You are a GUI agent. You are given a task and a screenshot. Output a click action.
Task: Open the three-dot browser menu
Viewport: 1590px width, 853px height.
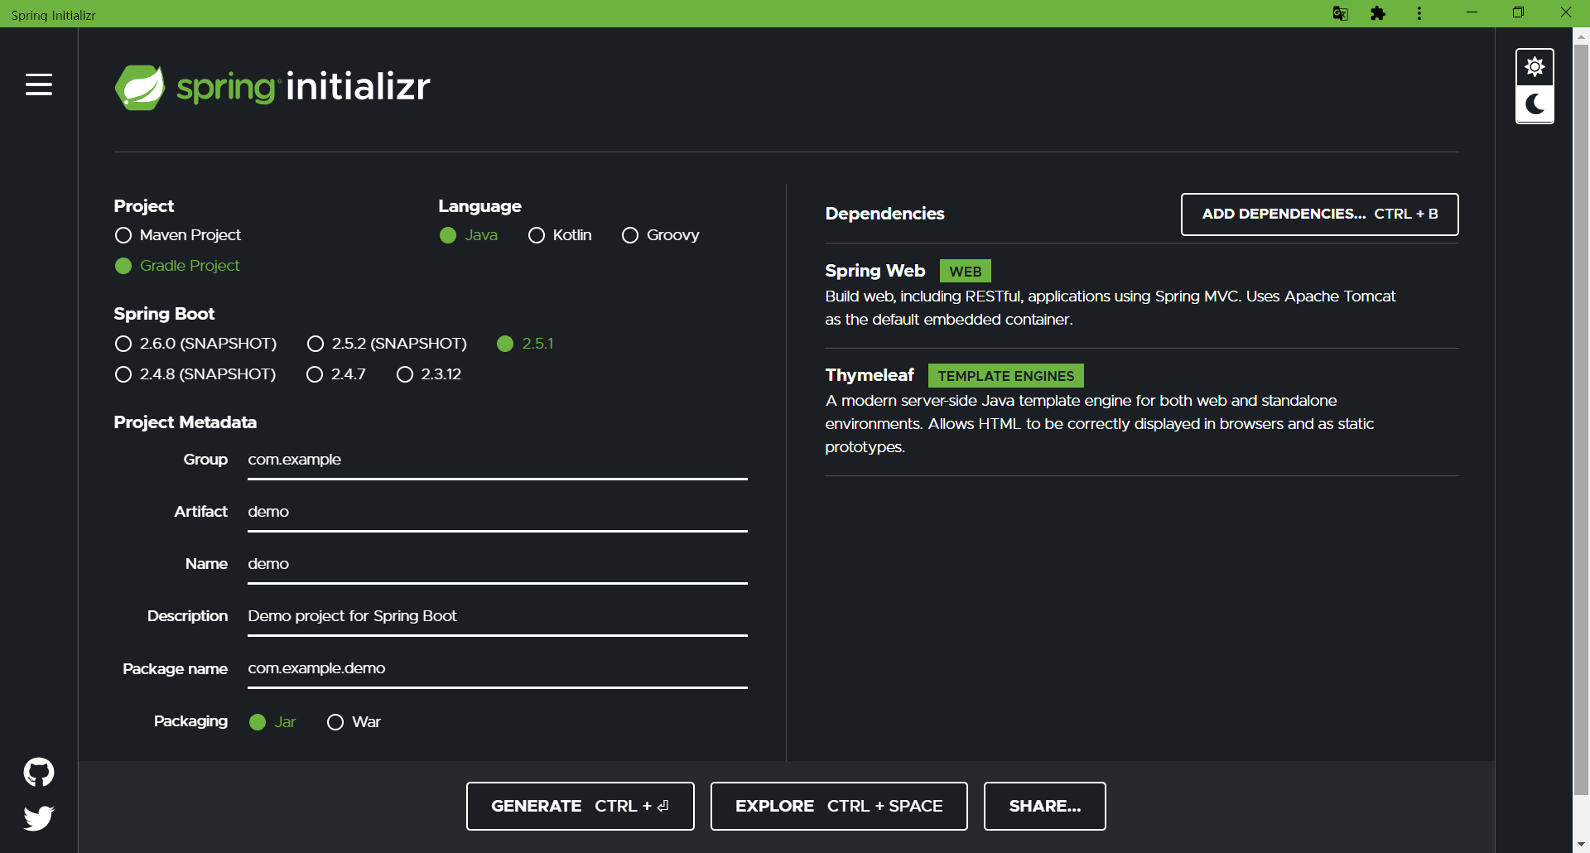coord(1419,13)
